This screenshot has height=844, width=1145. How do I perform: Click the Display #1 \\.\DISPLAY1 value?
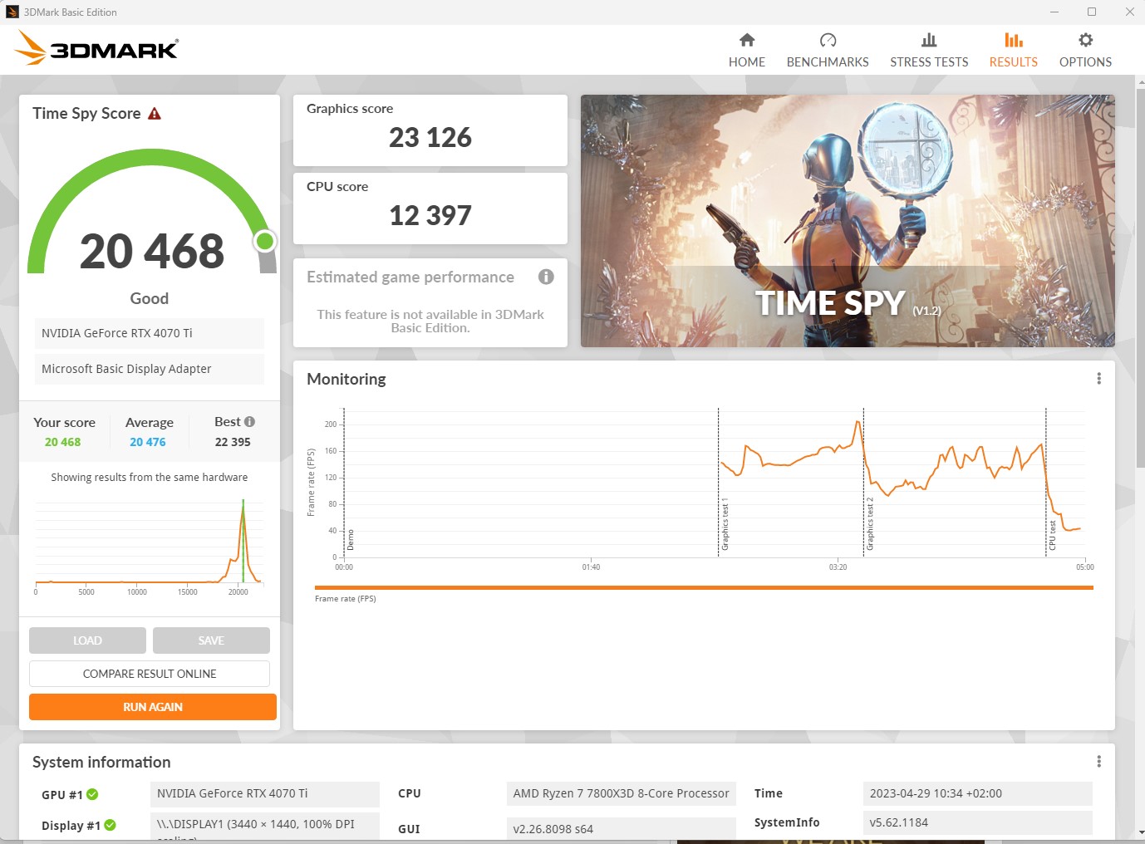(265, 826)
